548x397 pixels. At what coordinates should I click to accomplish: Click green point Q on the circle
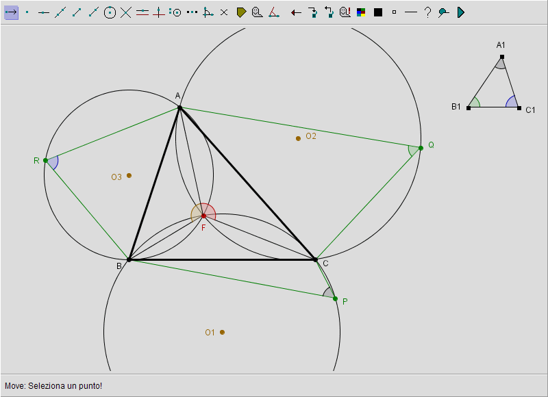coord(421,148)
